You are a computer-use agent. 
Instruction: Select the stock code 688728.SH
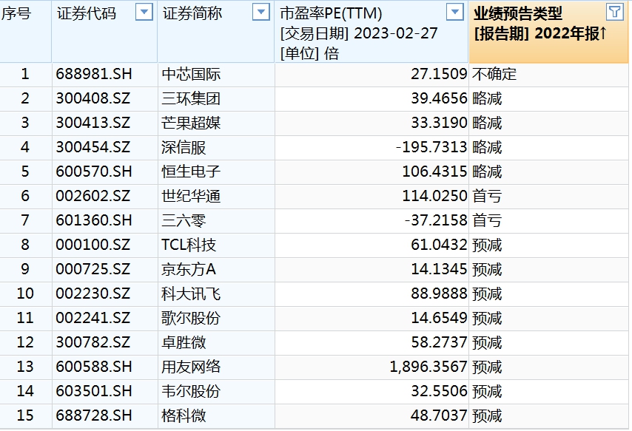(x=94, y=415)
